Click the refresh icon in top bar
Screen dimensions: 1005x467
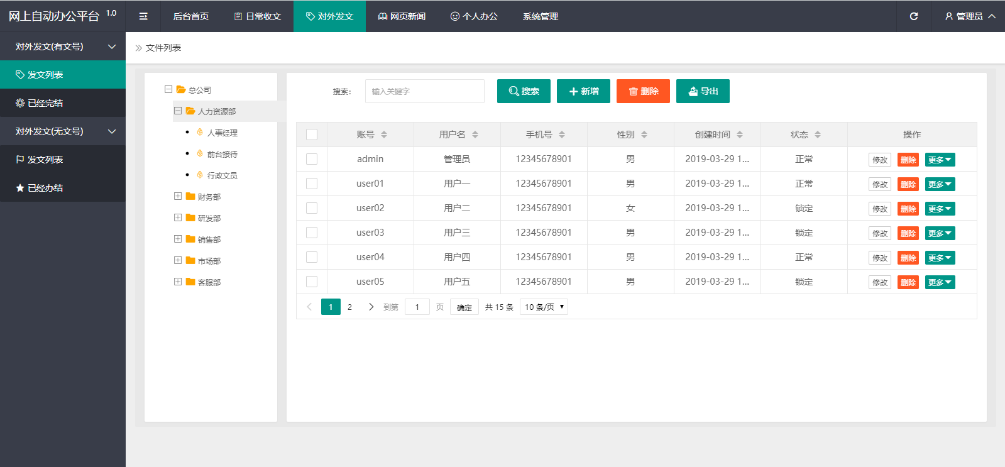[914, 16]
